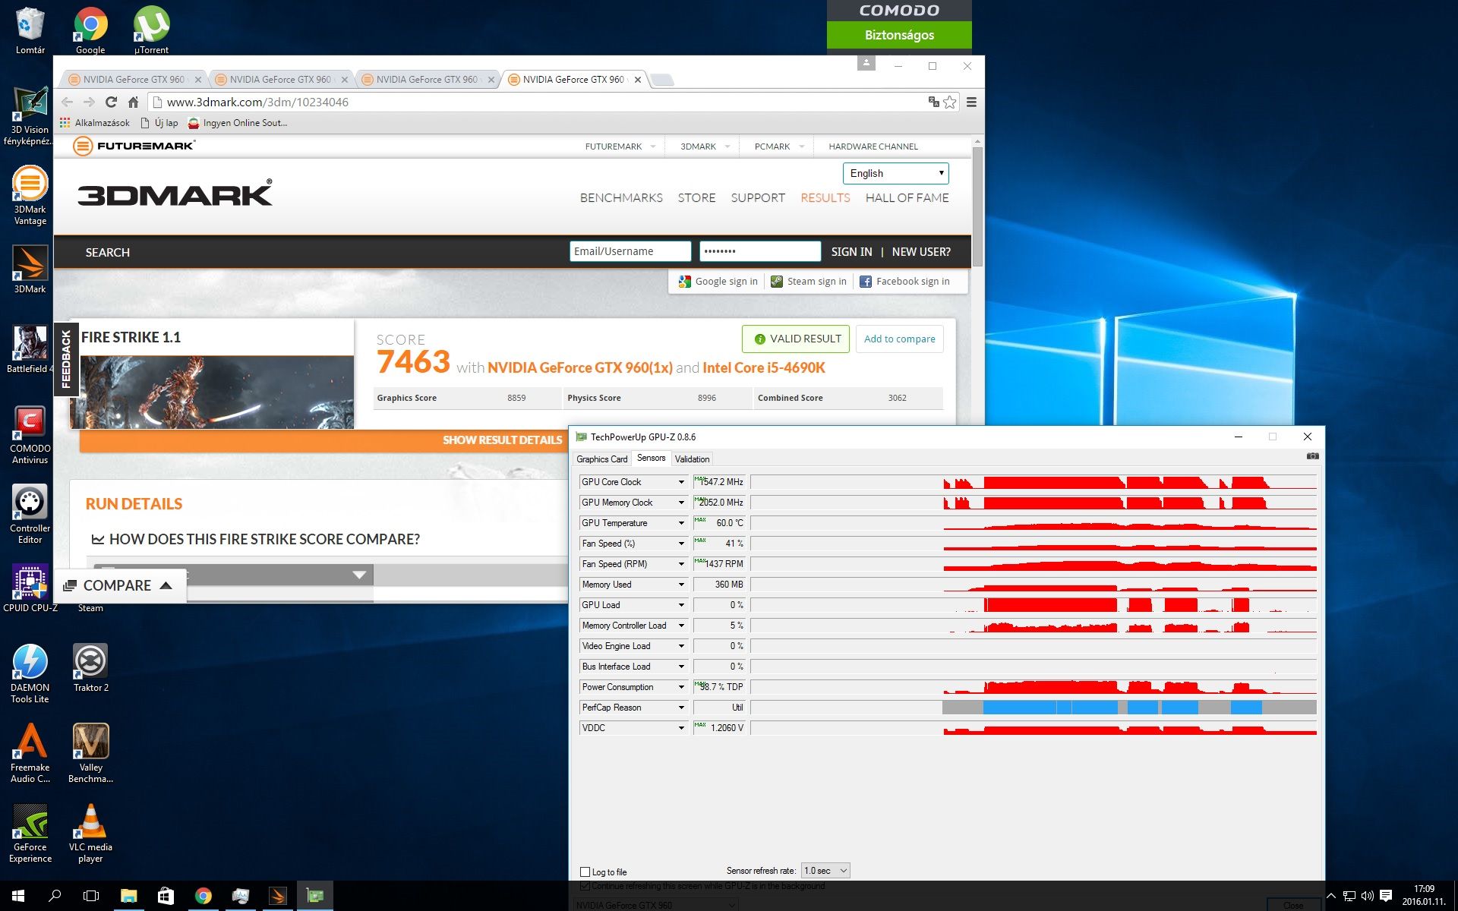Open the Lomtár recycle bin icon

click(x=30, y=30)
